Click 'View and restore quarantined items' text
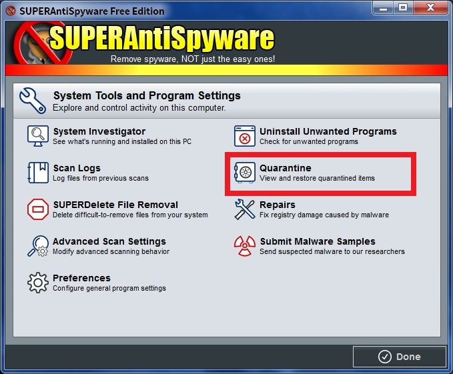 click(x=317, y=179)
